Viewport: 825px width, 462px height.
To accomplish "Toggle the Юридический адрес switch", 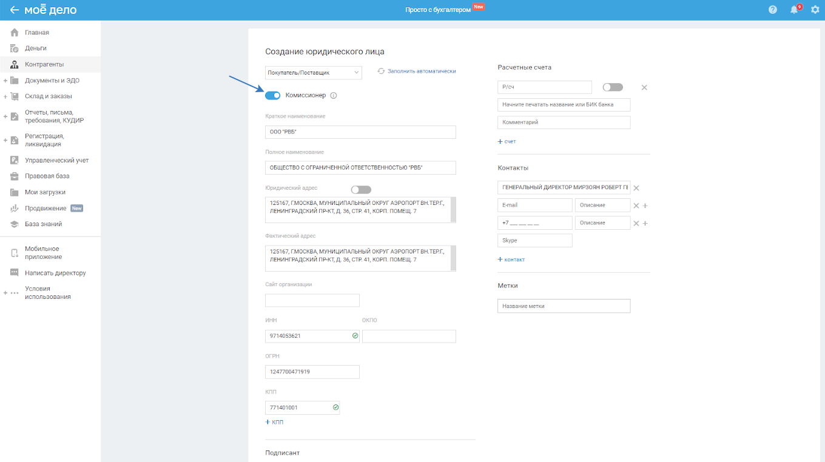I will point(361,190).
